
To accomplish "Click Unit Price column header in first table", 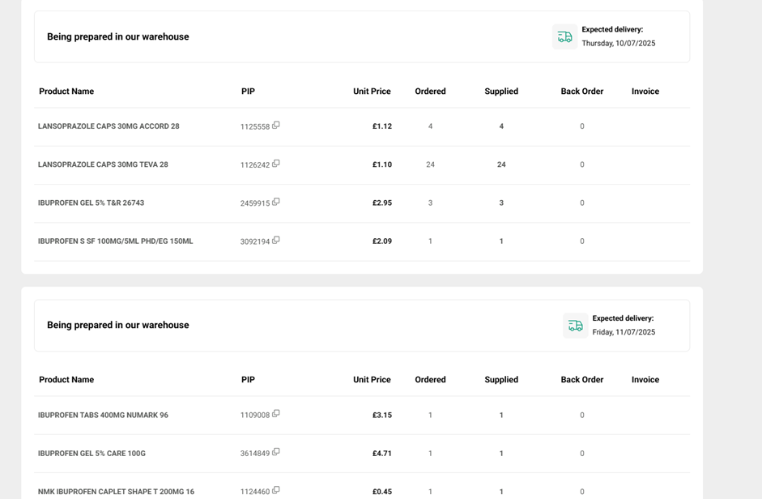I will pos(372,92).
